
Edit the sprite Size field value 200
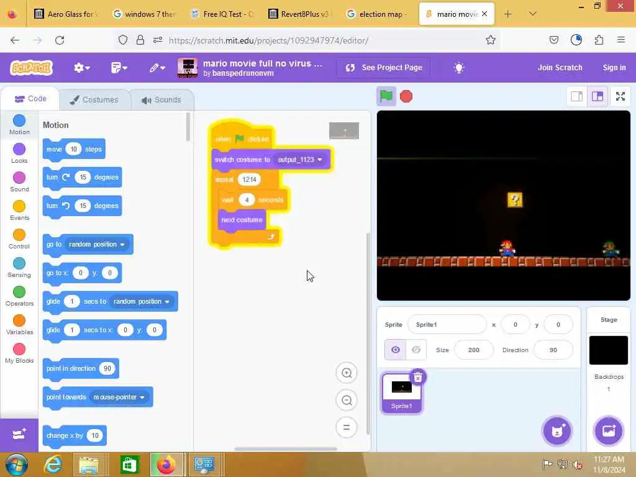pyautogui.click(x=474, y=350)
